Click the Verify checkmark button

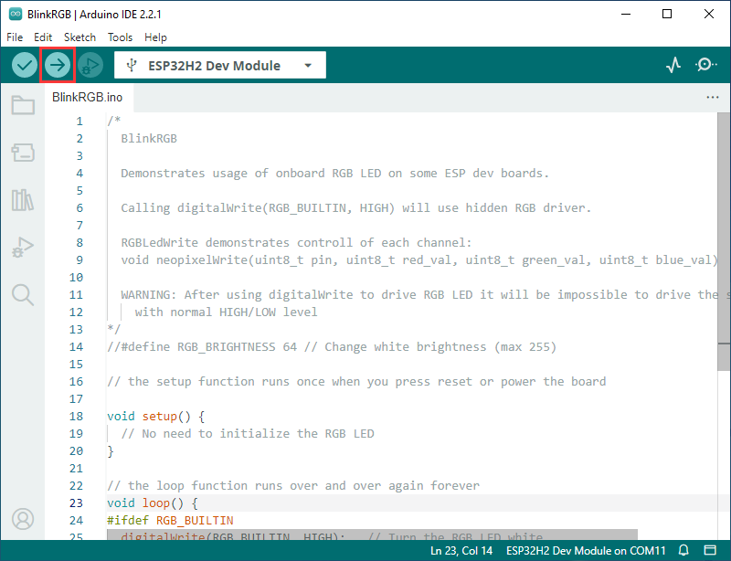pos(25,65)
